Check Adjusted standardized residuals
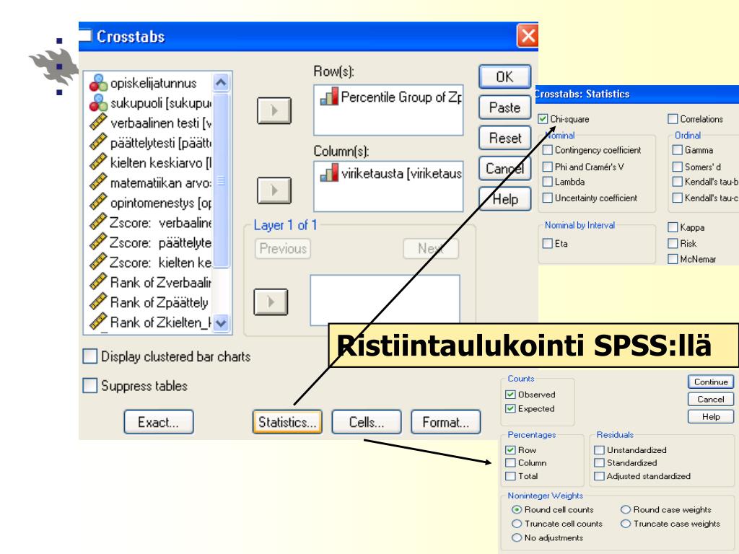The image size is (739, 554). (600, 476)
